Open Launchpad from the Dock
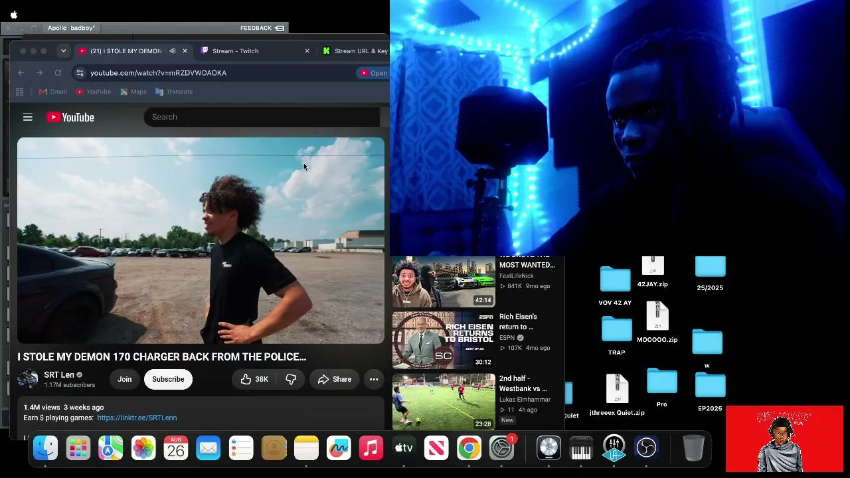The width and height of the screenshot is (850, 478). tap(78, 448)
